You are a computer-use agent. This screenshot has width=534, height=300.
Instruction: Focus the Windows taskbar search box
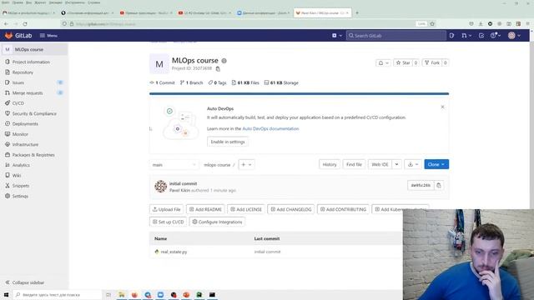point(58,294)
